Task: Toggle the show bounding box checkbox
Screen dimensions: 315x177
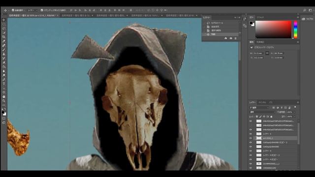Action: [x=42, y=10]
